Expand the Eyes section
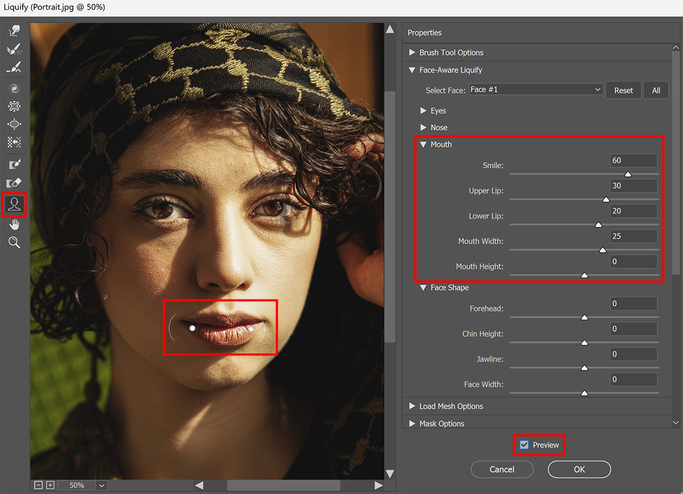This screenshot has width=683, height=494. coord(425,110)
